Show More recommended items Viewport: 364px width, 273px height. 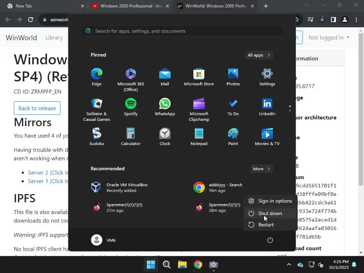pos(261,169)
